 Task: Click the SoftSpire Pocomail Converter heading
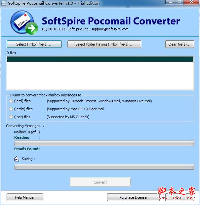(111, 21)
